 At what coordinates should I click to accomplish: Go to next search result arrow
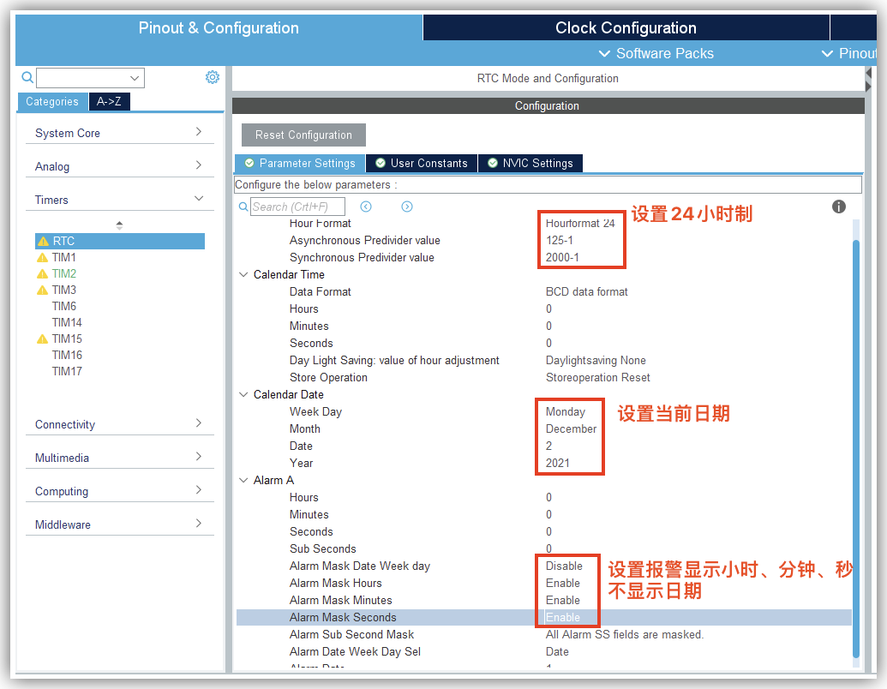click(407, 207)
